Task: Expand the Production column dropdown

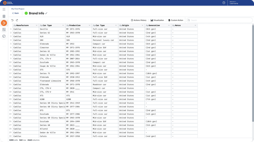Action: coord(89,25)
